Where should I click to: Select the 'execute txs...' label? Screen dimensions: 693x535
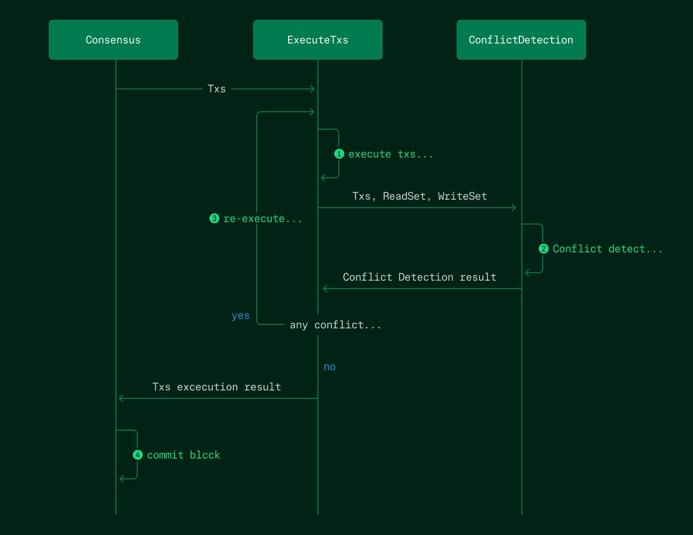coord(391,154)
